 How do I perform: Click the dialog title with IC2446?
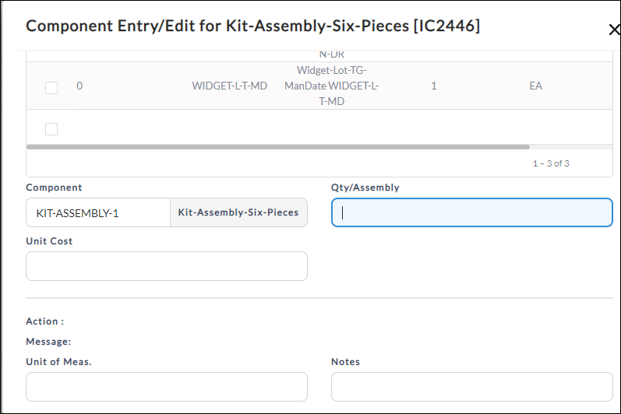[x=252, y=26]
